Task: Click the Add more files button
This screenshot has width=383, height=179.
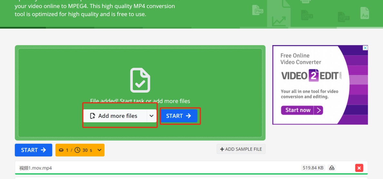Action: 114,116
